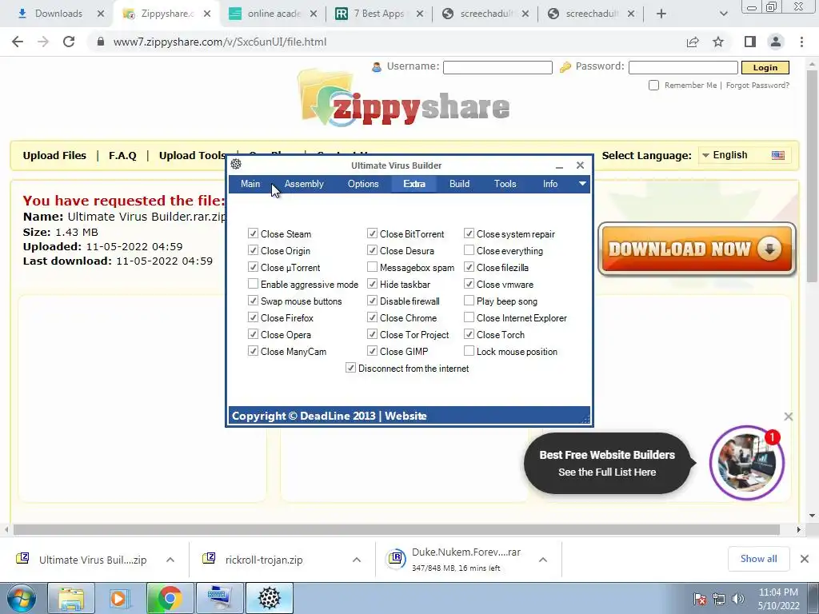Viewport: 819px width, 614px height.
Task: Close the Downloads tab
Action: (x=101, y=14)
